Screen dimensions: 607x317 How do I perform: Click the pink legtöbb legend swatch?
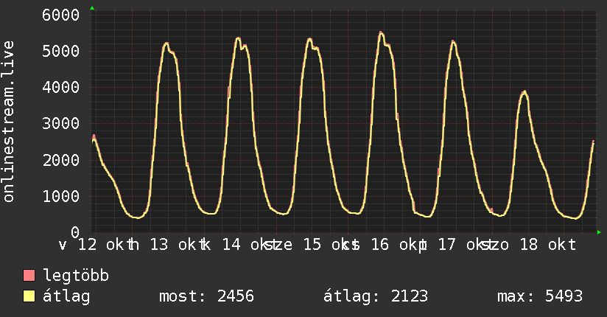[29, 275]
